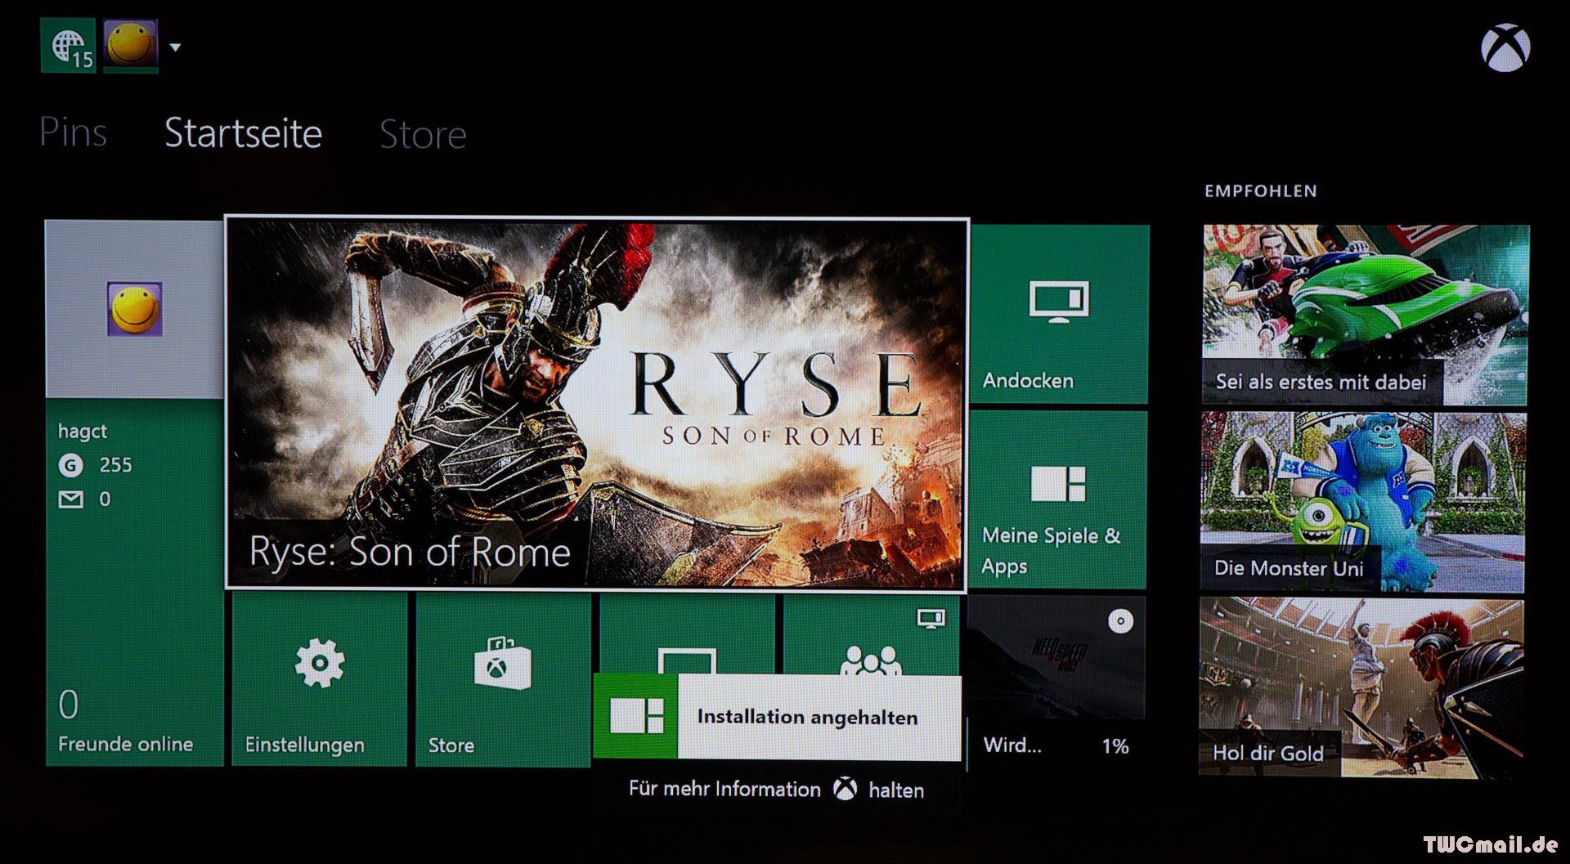This screenshot has width=1570, height=864.
Task: Open the Ryse: Son of Rome tile
Action: click(596, 402)
